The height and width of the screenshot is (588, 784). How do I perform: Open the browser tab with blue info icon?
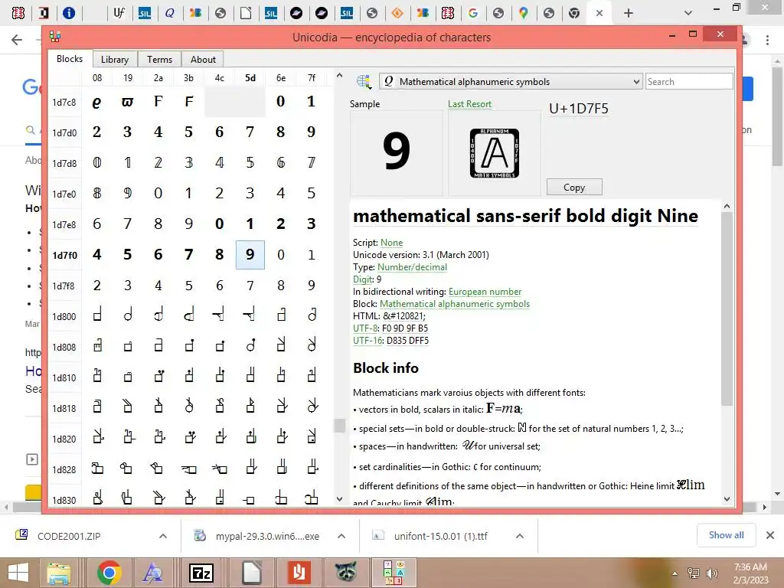pos(69,13)
